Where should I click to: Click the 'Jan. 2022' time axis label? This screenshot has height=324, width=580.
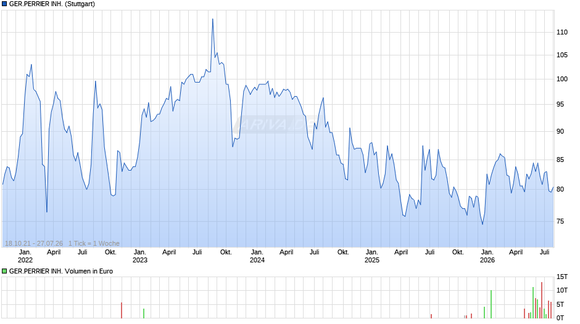tap(25, 256)
